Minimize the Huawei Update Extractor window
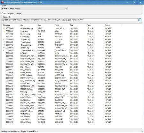 (127, 2)
